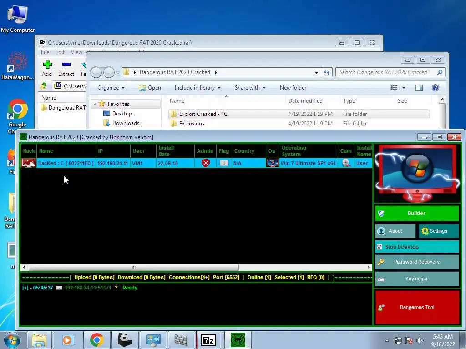Image resolution: width=466 pixels, height=349 pixels.
Task: Click the green RAT icon in the taskbar
Action: pos(238,340)
